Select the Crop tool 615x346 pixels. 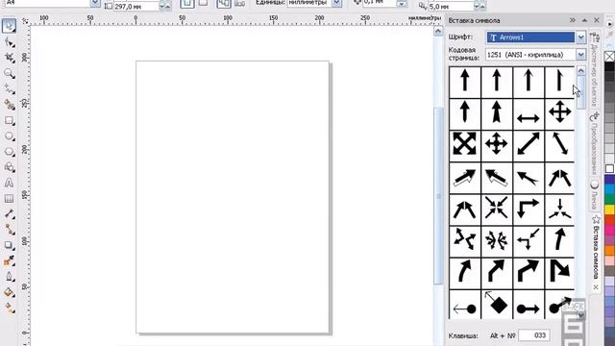click(9, 58)
